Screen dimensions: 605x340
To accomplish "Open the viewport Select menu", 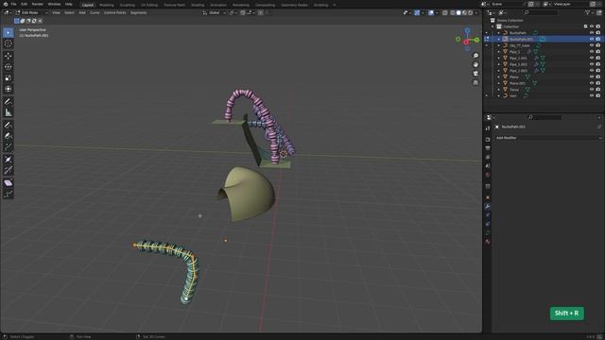I will (69, 12).
